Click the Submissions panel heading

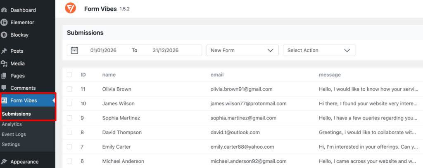[85, 33]
